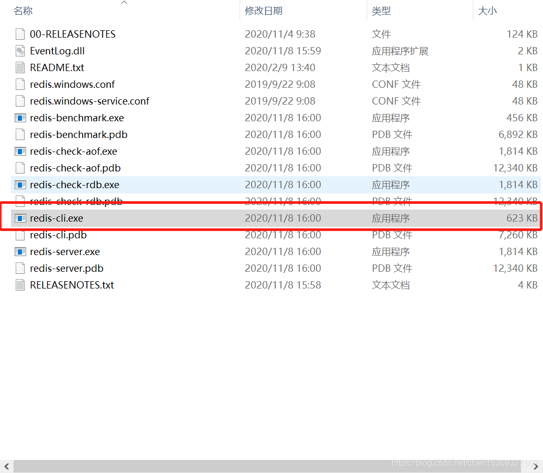Click the RELEASENOTES.txt text file icon

20,285
